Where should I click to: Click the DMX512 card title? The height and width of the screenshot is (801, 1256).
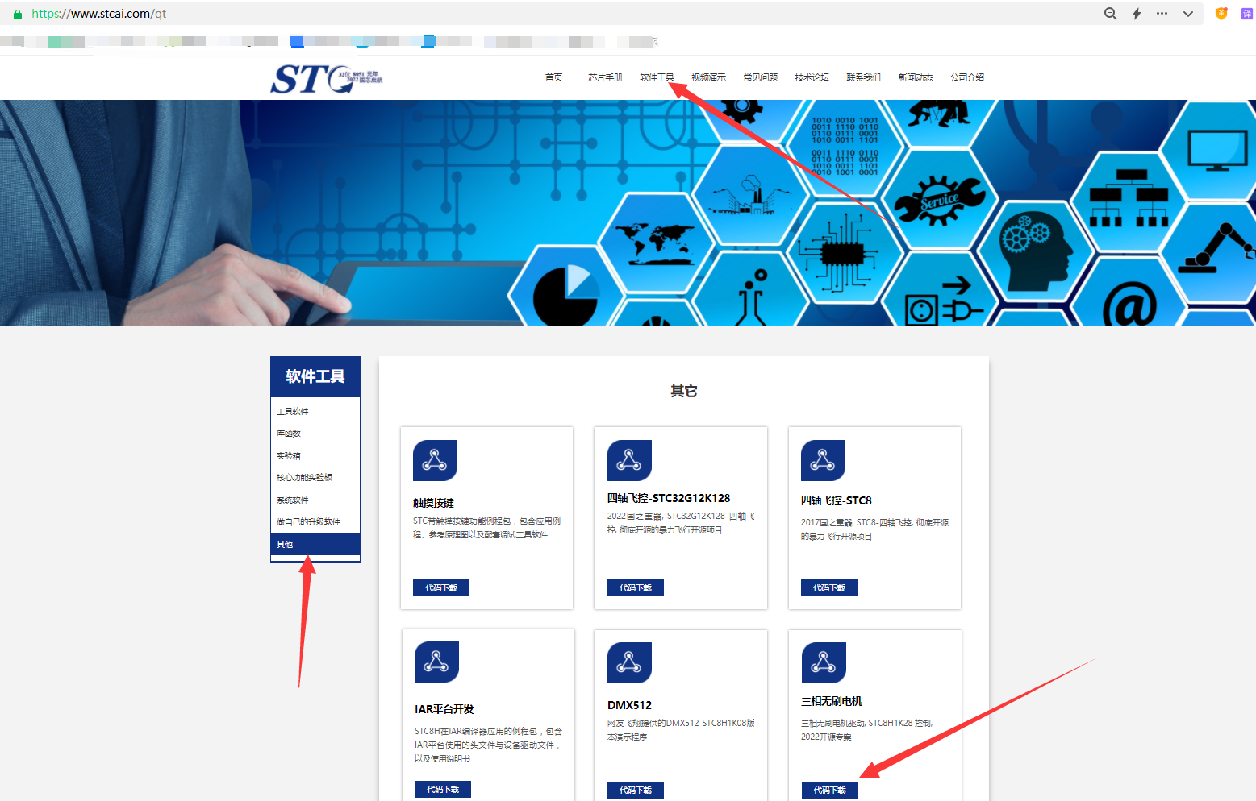point(629,705)
